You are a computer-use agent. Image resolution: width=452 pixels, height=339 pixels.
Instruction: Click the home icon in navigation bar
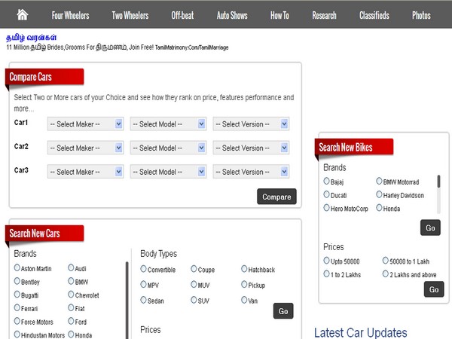(22, 14)
